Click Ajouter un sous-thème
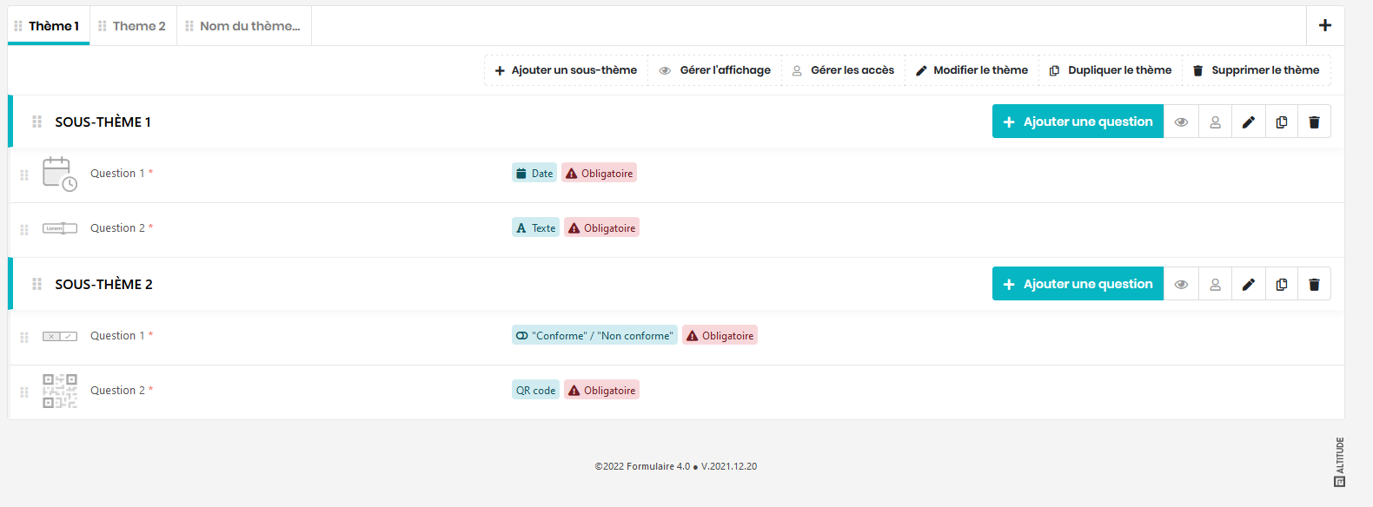Screen dimensions: 1373x507 [x=566, y=70]
